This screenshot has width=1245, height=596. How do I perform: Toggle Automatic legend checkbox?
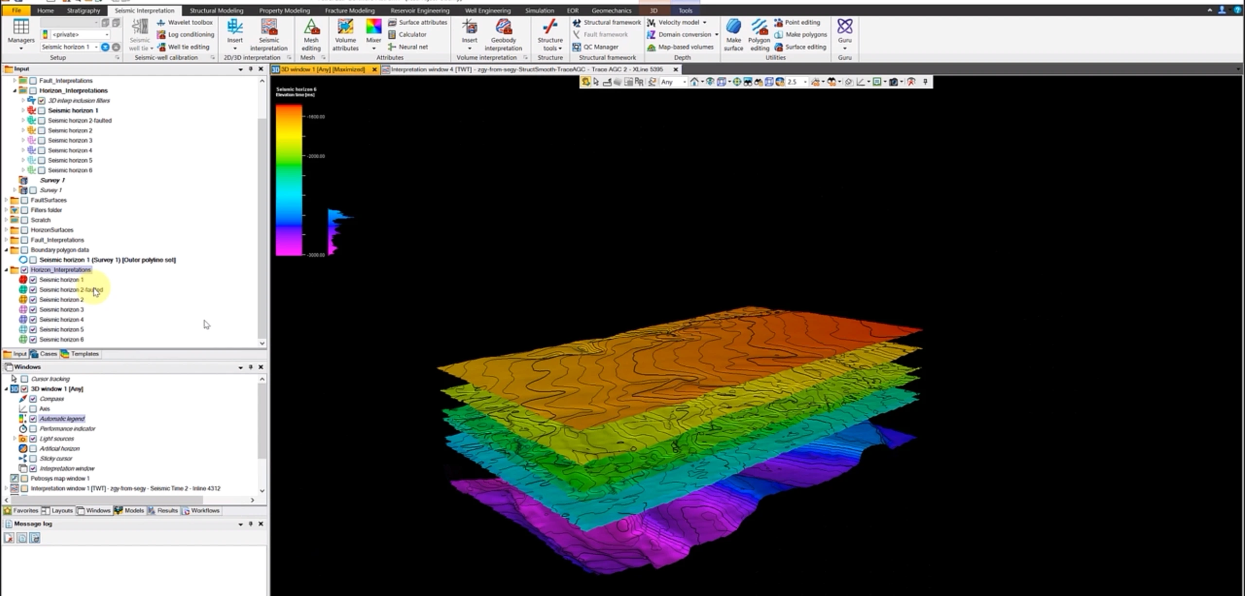click(33, 419)
